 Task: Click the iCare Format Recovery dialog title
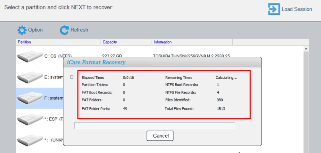(96, 62)
